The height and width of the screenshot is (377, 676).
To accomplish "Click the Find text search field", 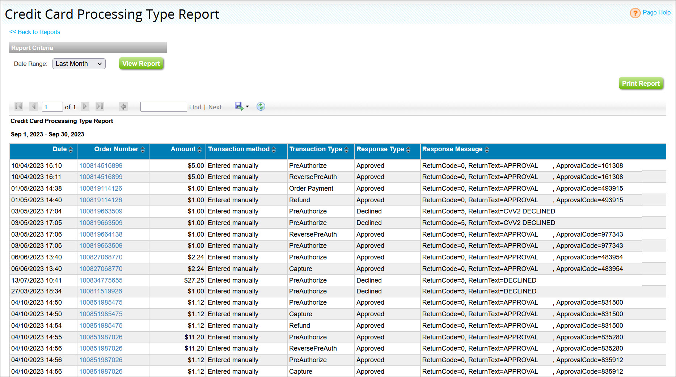I will tap(164, 107).
